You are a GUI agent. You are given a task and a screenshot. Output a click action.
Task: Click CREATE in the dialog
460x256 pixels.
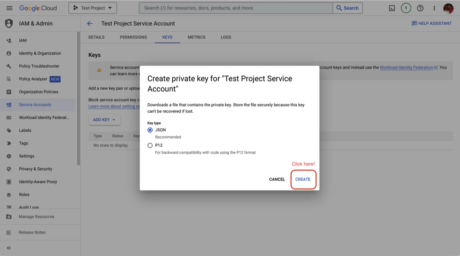pos(303,179)
